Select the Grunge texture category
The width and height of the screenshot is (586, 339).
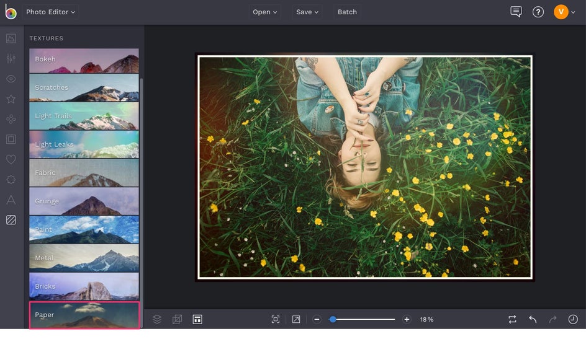(x=84, y=201)
